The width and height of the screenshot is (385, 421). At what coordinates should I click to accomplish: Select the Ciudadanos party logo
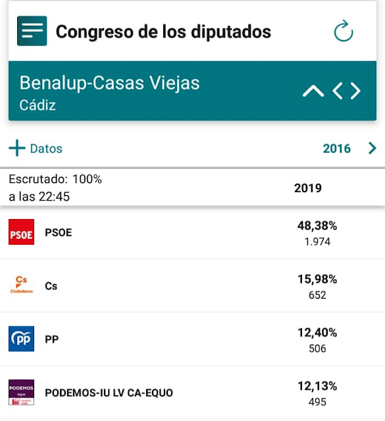tap(21, 285)
